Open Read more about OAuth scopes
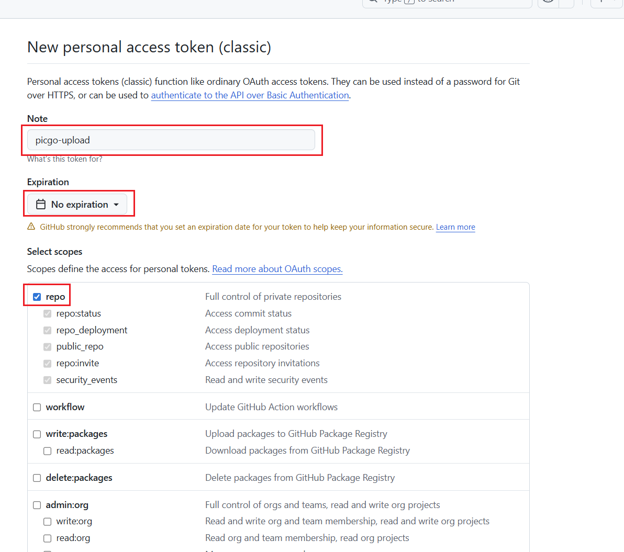The image size is (624, 552). (277, 269)
